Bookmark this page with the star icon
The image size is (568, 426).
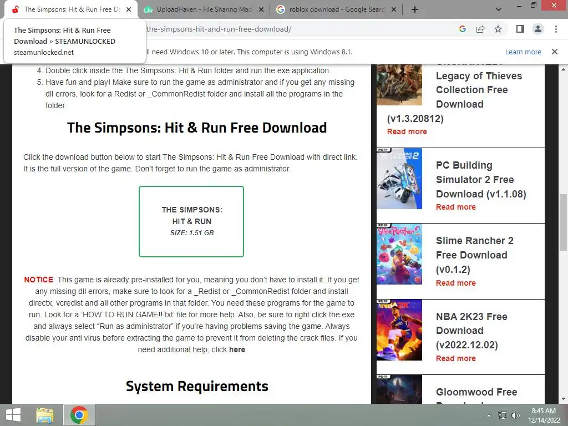pos(498,29)
